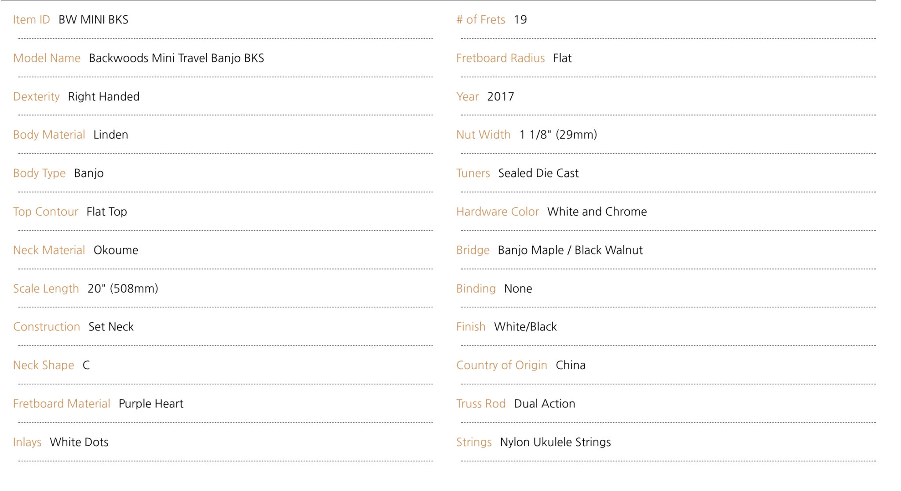Screen dimensions: 901x491
Task: Click Backwoods Mini Travel Banjo BKS text
Action: (176, 58)
